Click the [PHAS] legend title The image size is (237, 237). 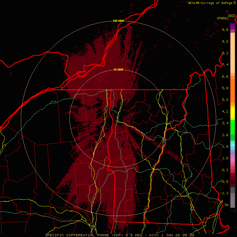pyautogui.click(x=223, y=18)
